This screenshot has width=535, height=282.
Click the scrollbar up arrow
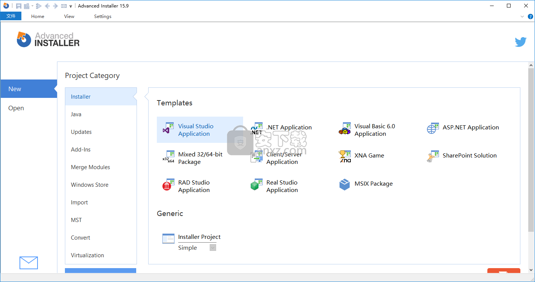[x=531, y=65]
